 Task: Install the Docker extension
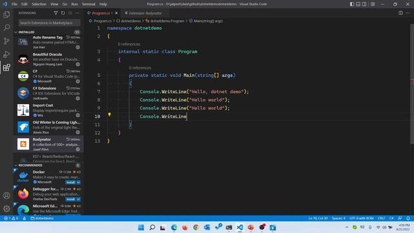click(x=71, y=183)
